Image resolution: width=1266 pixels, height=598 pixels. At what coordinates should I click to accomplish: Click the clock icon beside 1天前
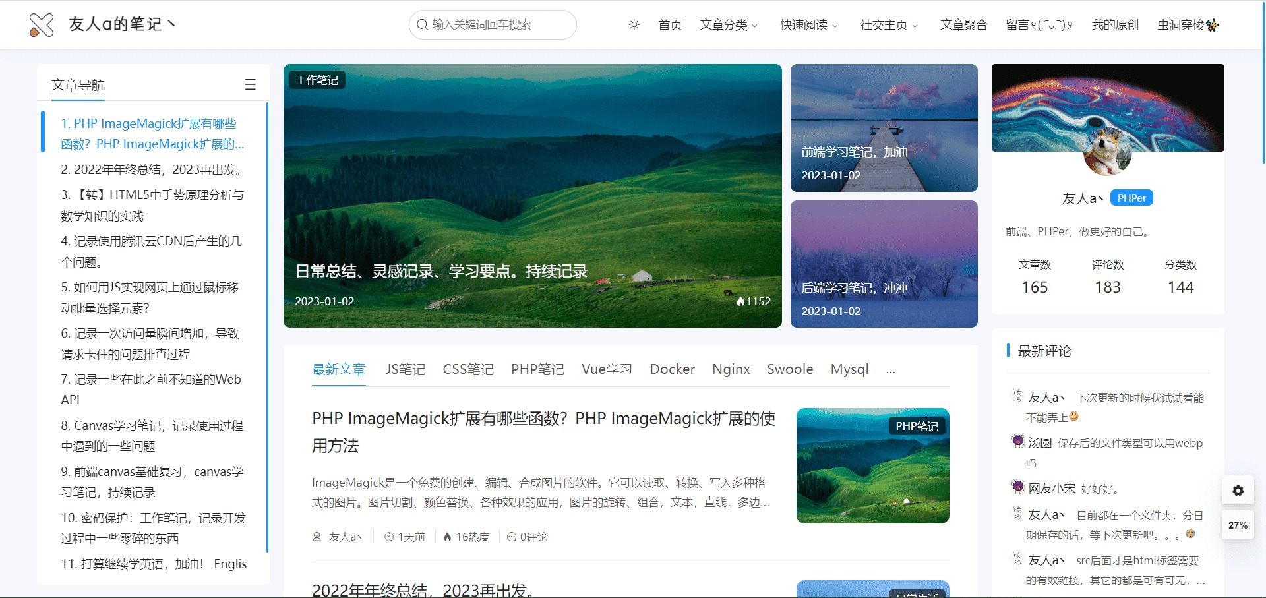click(389, 537)
